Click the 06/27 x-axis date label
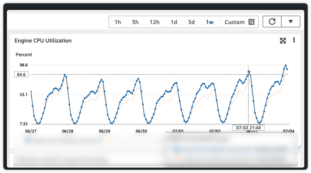This screenshot has height=173, width=311. [31, 131]
